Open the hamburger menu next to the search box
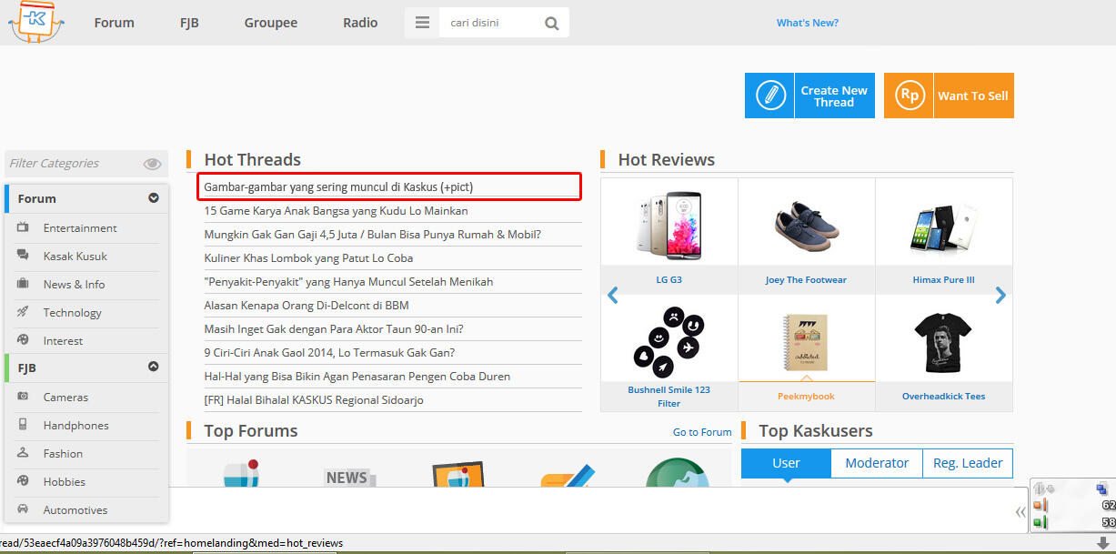 [422, 23]
